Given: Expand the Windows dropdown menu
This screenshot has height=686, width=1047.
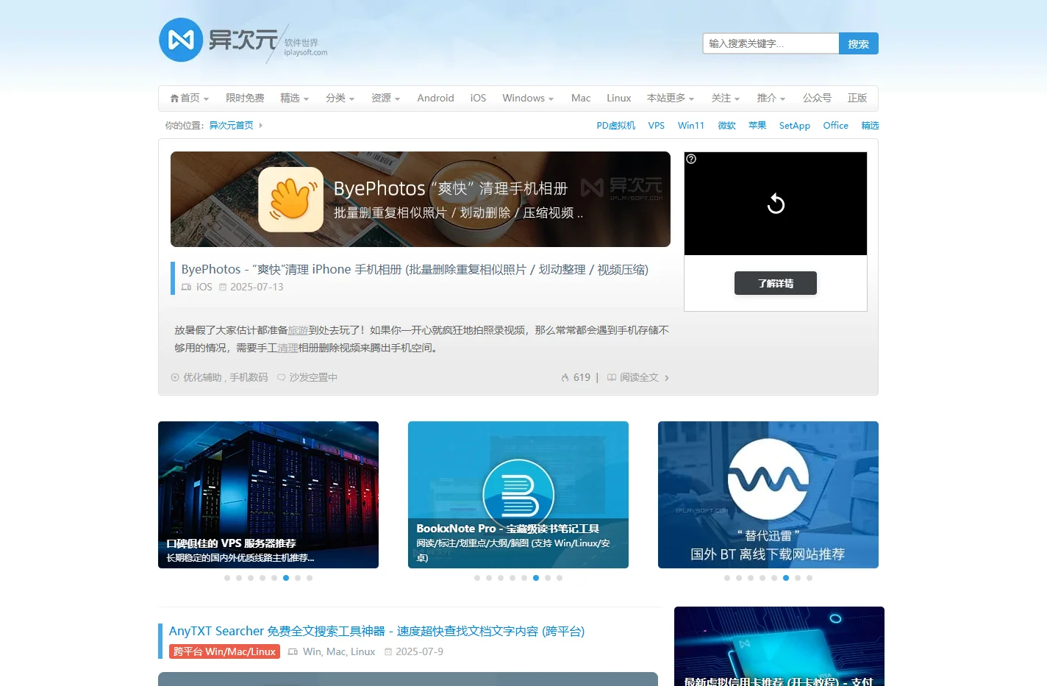Looking at the screenshot, I should 528,98.
